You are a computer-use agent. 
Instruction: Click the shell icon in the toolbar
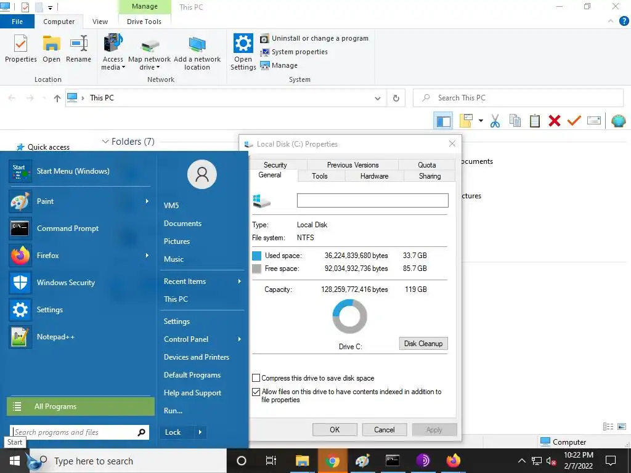click(618, 121)
